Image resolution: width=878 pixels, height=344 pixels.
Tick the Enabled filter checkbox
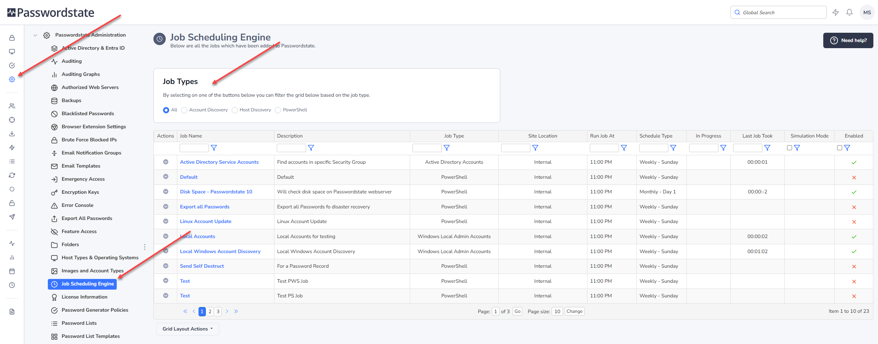(x=839, y=148)
